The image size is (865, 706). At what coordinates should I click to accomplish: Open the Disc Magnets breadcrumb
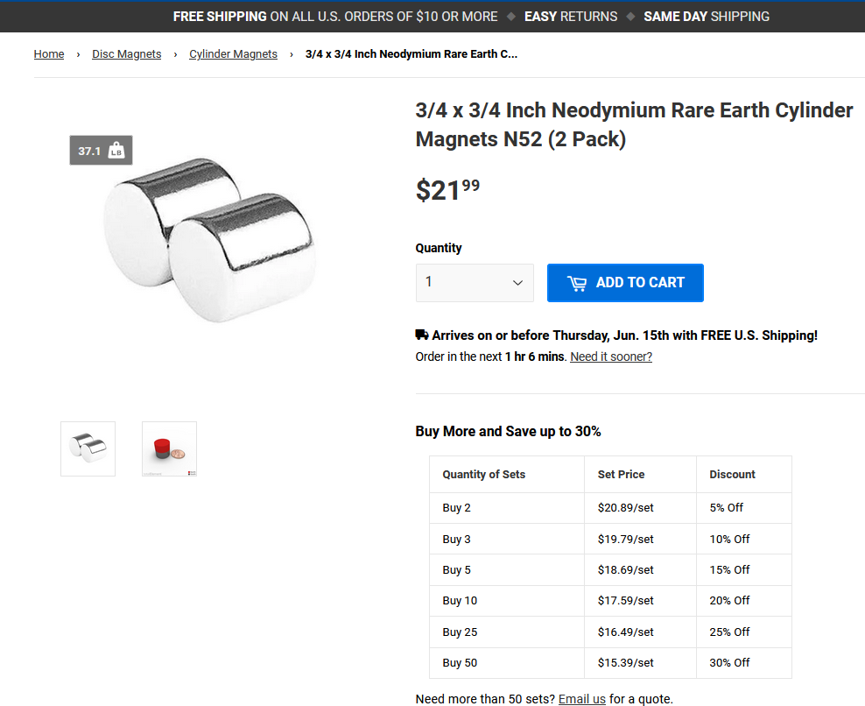pos(126,54)
